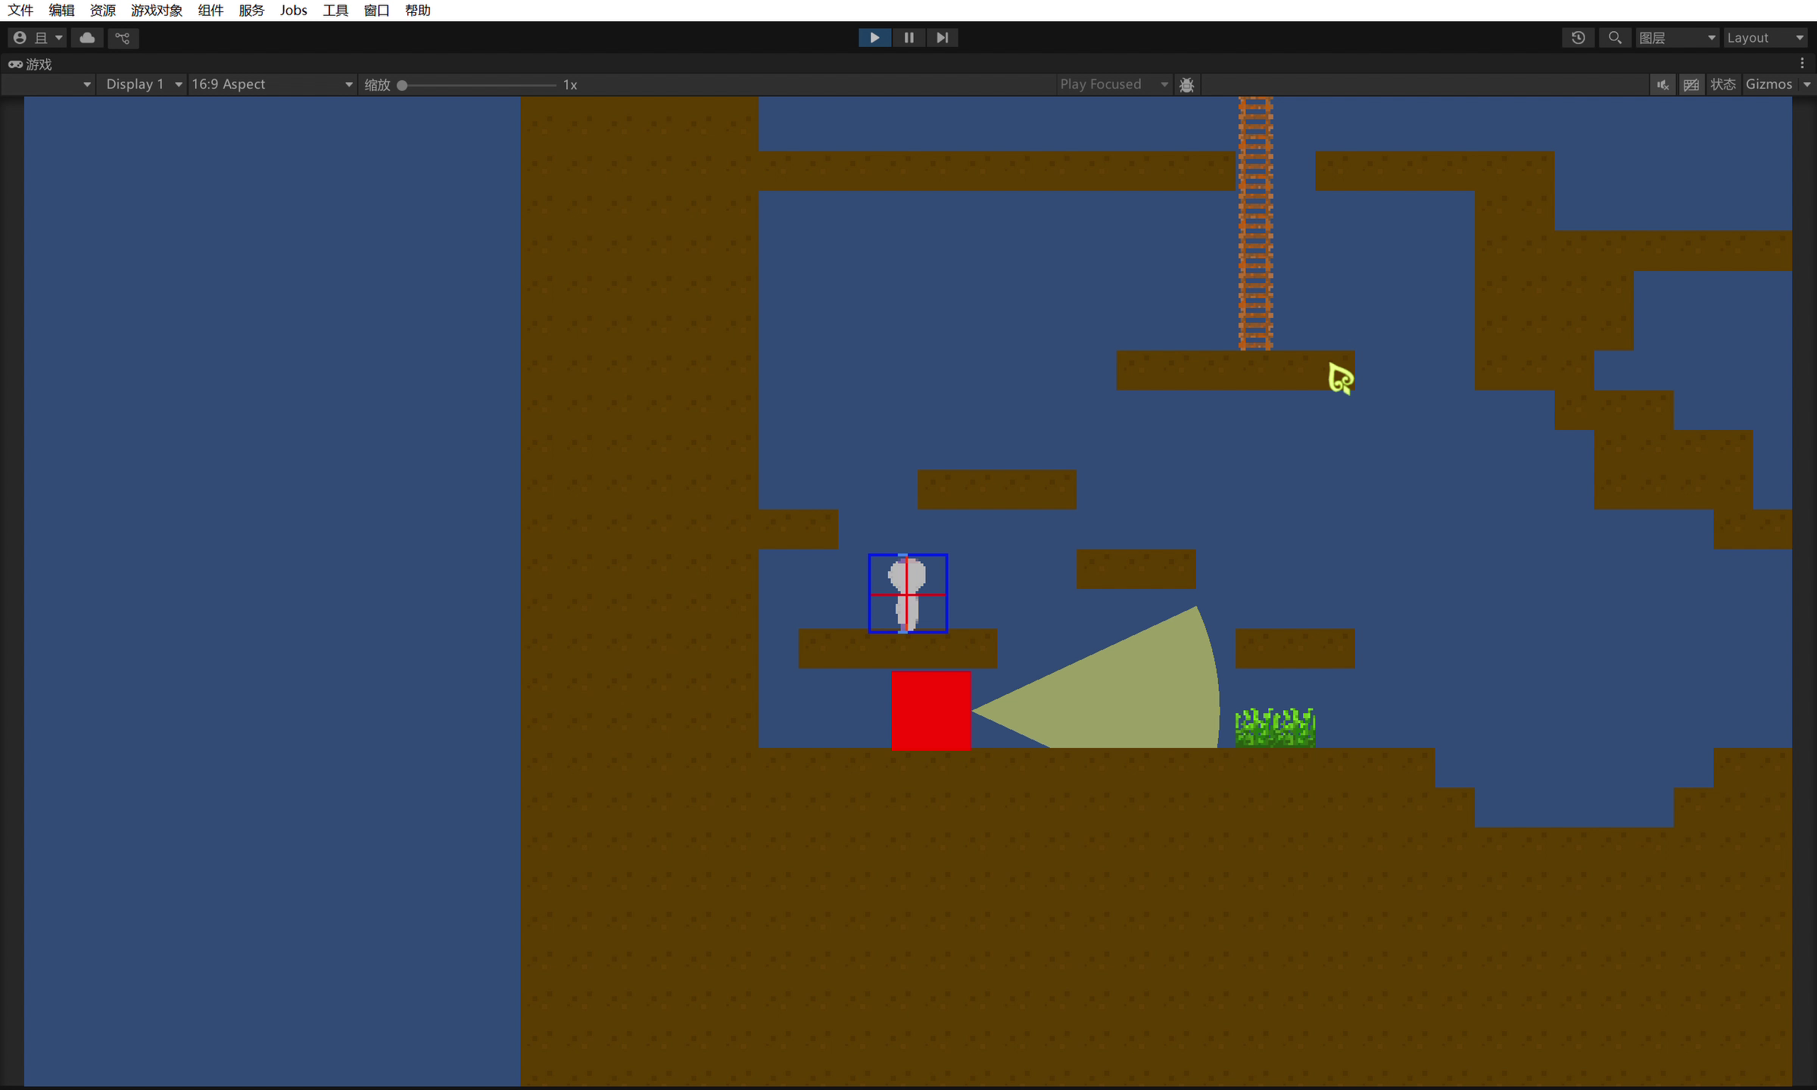This screenshot has width=1817, height=1090.
Task: Open the account menu icon
Action: pos(20,38)
